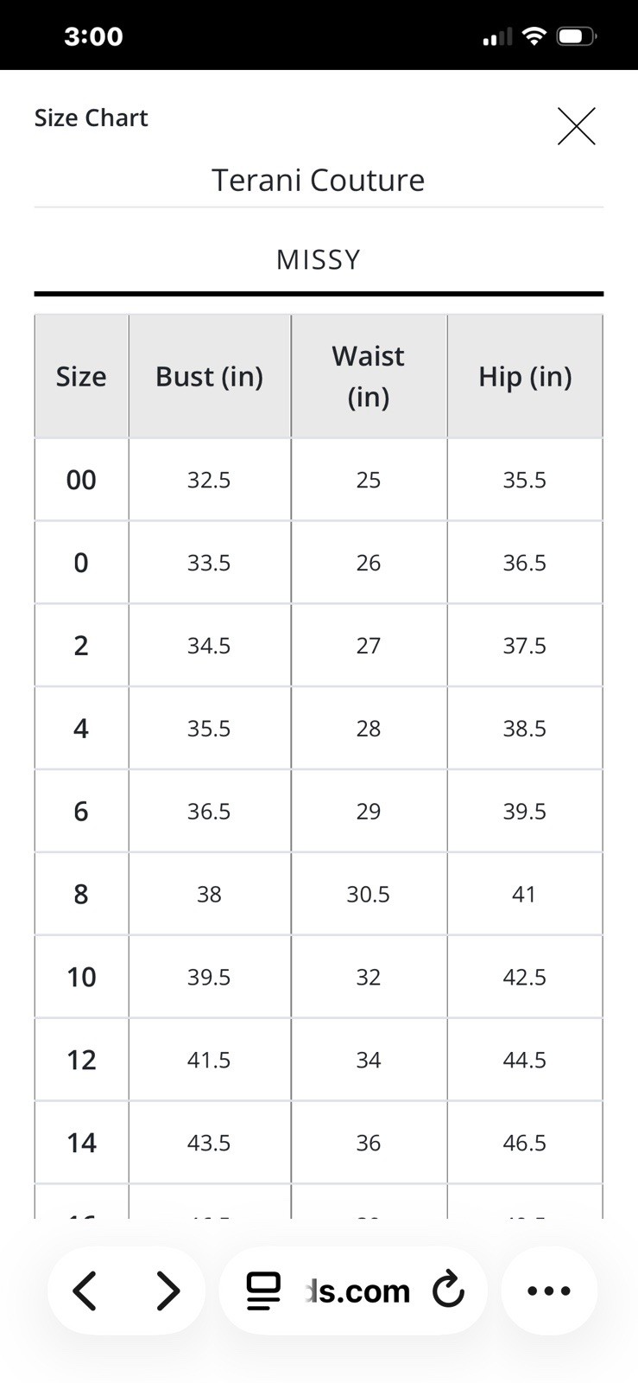The height and width of the screenshot is (1383, 638).
Task: Tap the Terani Couture heading
Action: click(319, 181)
